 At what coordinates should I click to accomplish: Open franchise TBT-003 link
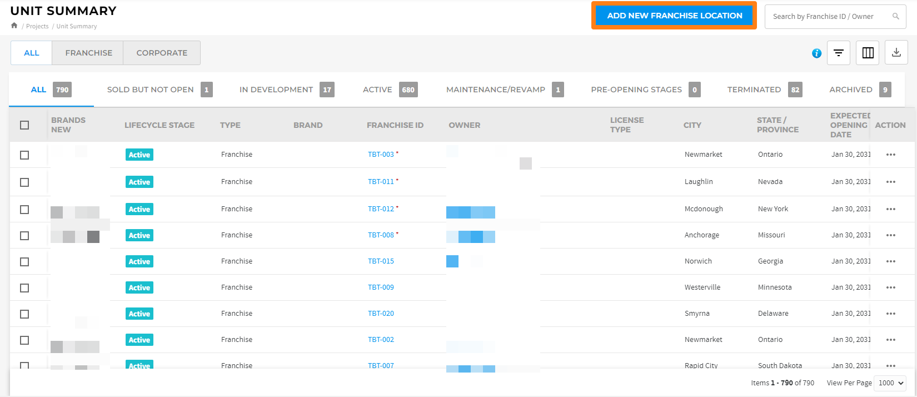pyautogui.click(x=381, y=155)
